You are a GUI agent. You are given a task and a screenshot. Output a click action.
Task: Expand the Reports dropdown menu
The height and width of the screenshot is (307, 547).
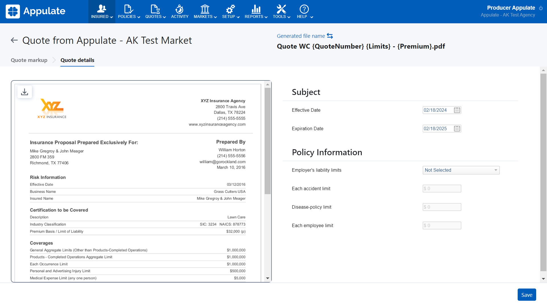(256, 12)
